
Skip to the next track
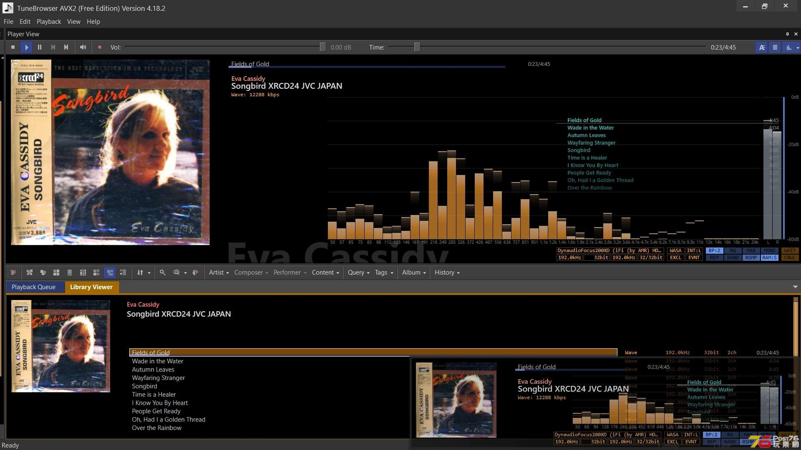66,47
